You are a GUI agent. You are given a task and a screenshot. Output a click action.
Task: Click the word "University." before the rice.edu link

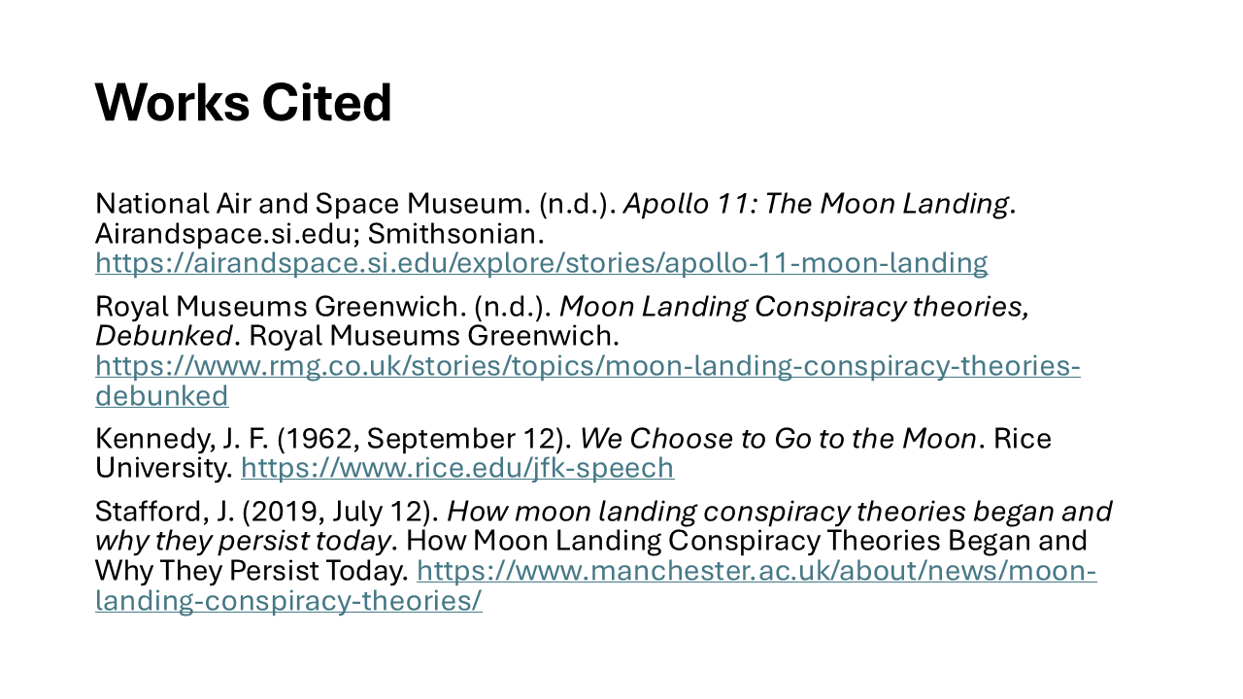click(x=164, y=468)
